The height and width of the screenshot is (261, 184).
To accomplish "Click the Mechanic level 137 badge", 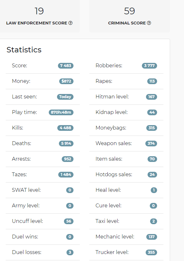I will point(152,237).
